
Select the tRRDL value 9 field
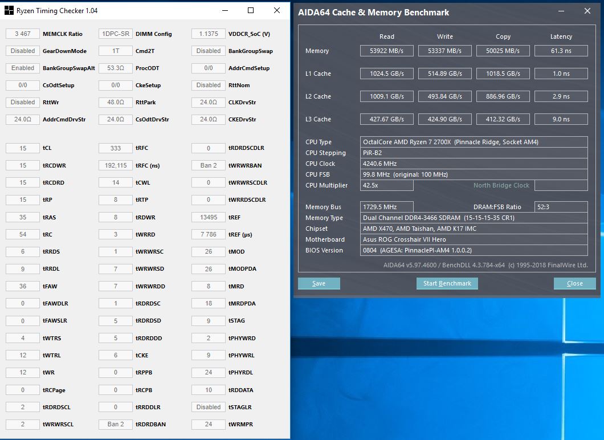click(23, 269)
